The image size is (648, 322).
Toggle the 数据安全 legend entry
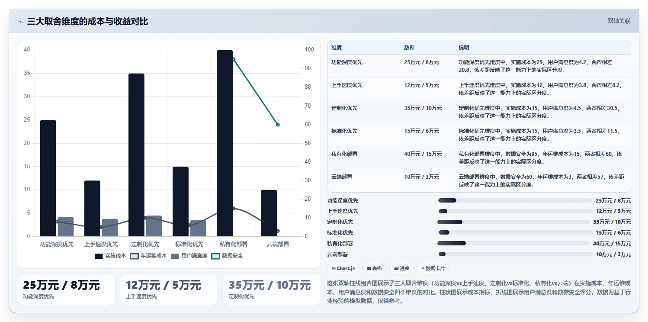click(227, 256)
